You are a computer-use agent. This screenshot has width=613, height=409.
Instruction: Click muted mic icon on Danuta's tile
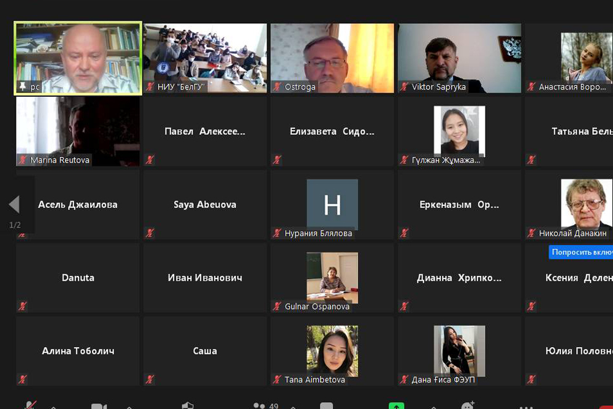point(23,306)
